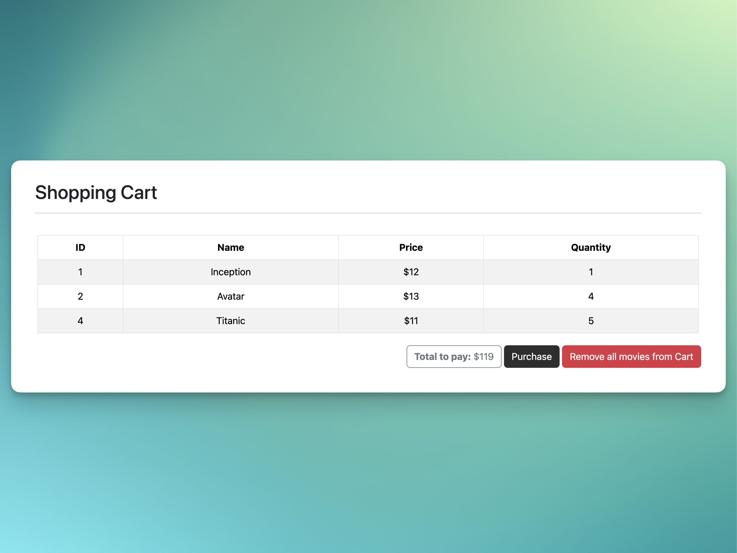Click the ID cell for Titanic
737x553 pixels.
click(x=80, y=321)
